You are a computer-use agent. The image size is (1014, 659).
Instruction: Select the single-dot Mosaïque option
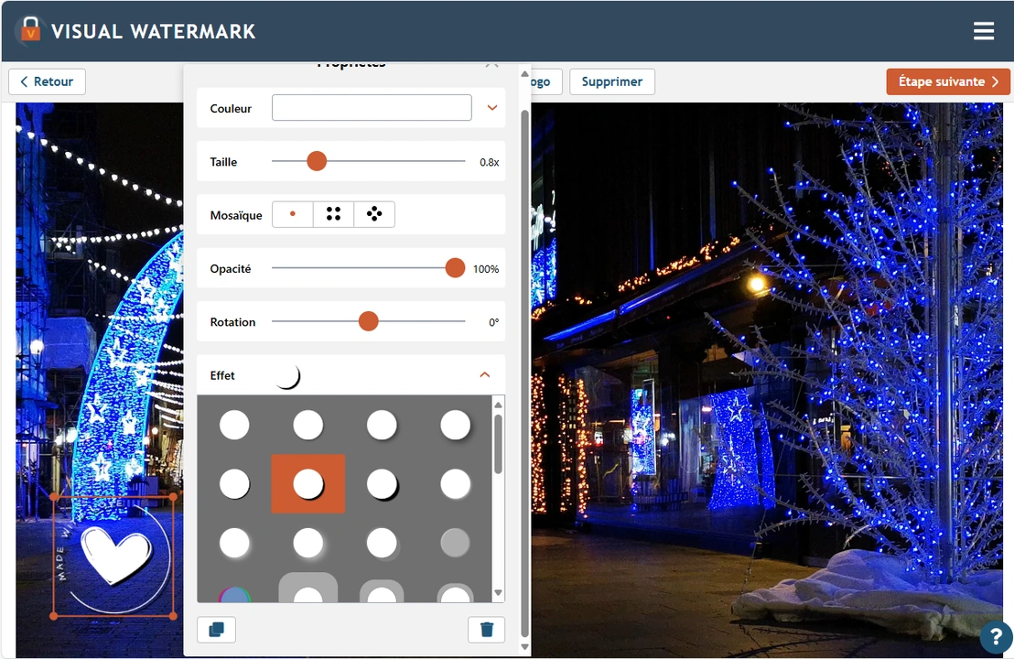tap(293, 214)
